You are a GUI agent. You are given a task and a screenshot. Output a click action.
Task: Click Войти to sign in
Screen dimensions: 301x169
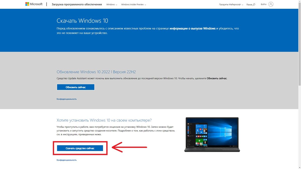point(263,4)
